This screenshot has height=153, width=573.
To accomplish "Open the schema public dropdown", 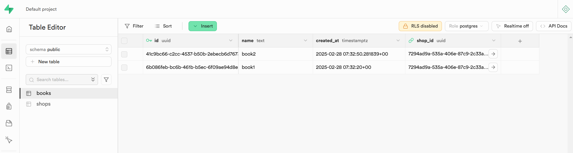I will point(68,49).
